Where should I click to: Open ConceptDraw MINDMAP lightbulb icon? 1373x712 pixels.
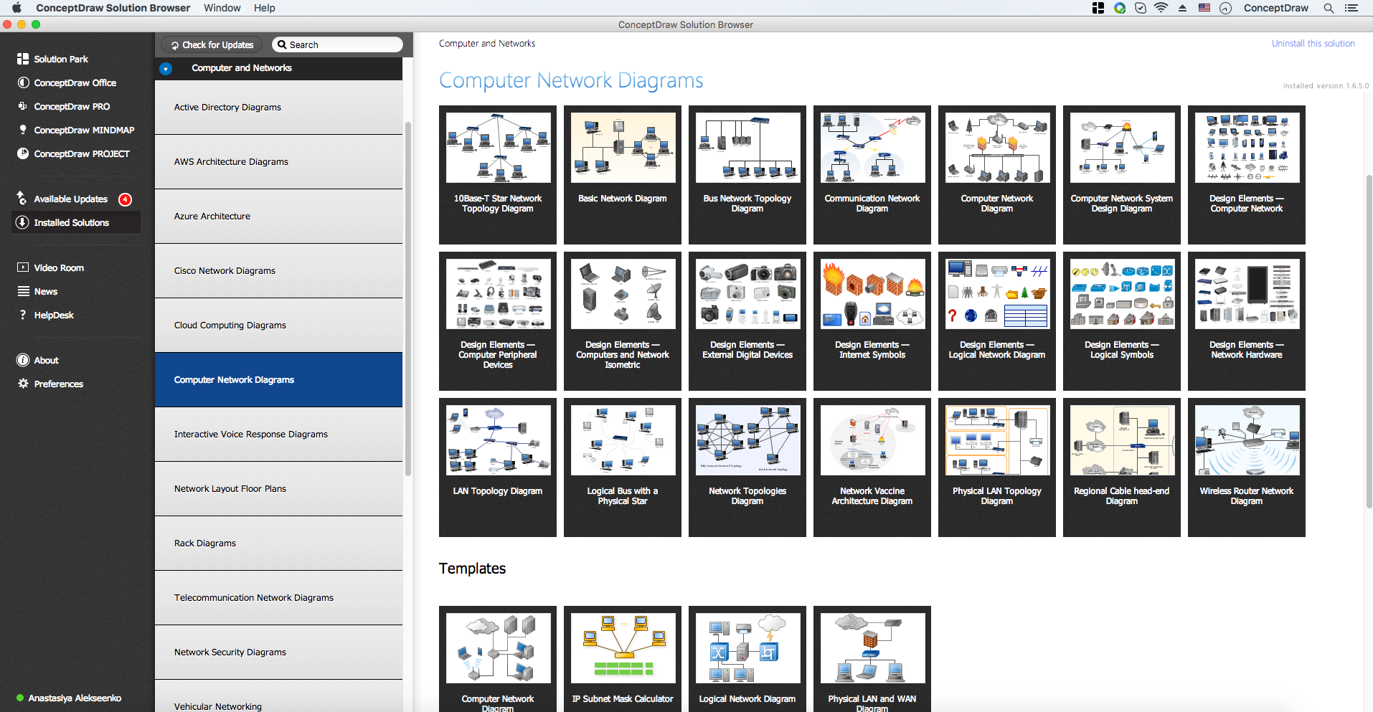coord(23,130)
